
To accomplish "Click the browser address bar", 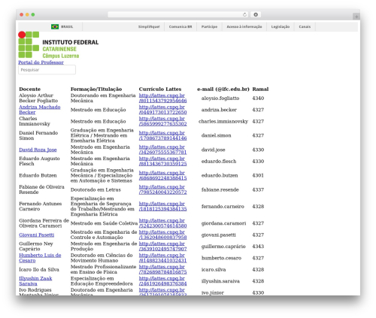I will tap(177, 14).
